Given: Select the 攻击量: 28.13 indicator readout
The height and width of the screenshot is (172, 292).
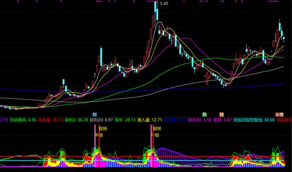Looking at the screenshot, I should [50, 120].
